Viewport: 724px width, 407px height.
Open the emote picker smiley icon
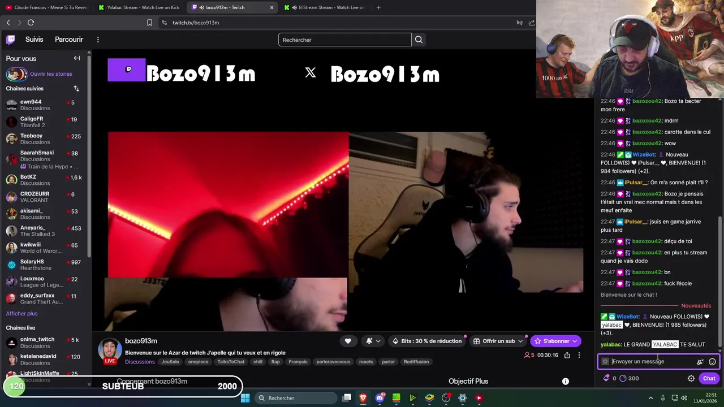pyautogui.click(x=712, y=362)
